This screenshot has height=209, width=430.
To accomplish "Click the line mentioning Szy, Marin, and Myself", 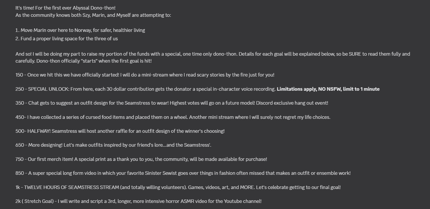I will pyautogui.click(x=93, y=15).
